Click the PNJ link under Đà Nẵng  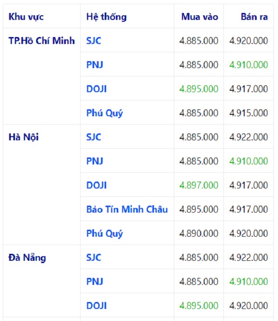pyautogui.click(x=95, y=282)
